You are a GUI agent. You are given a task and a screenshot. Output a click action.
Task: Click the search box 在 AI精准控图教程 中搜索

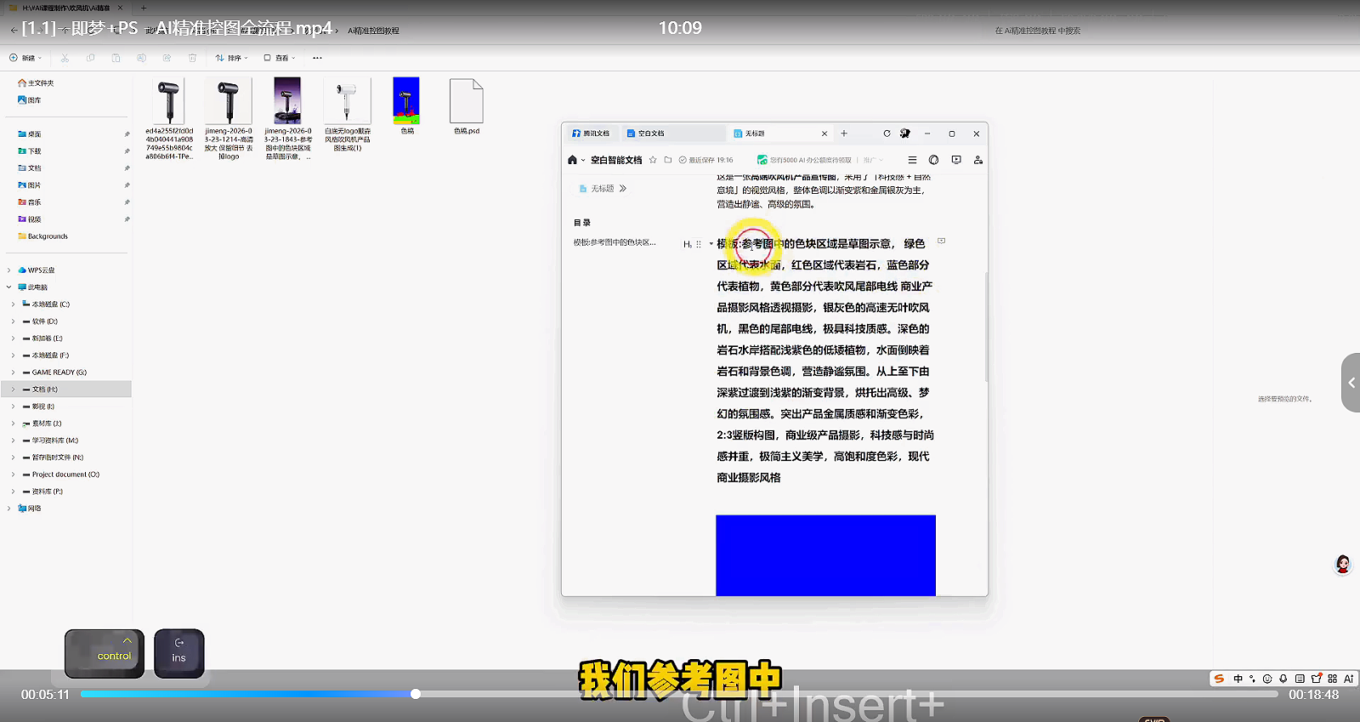click(1037, 31)
